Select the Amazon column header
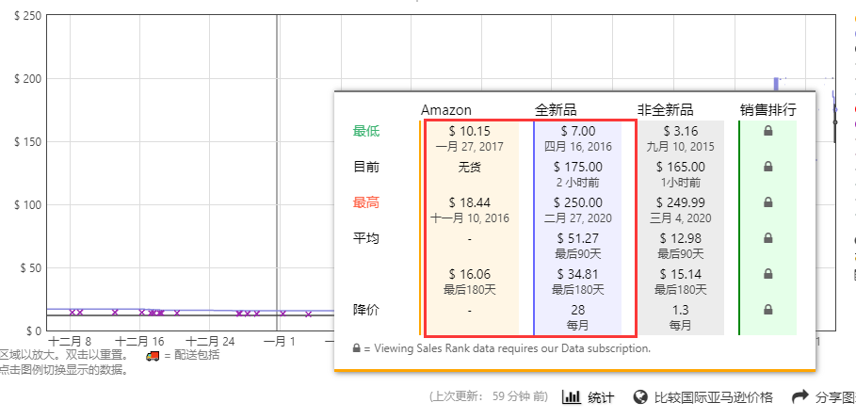The image size is (856, 419). [x=446, y=110]
